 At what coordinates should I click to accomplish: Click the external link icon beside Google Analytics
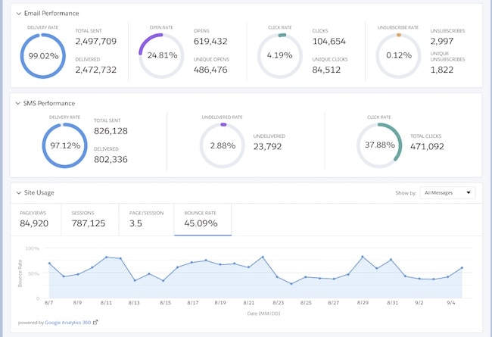click(x=95, y=322)
